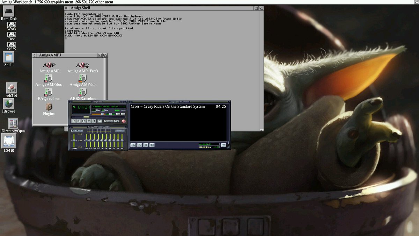Skip to previous track in AmigaAMP player
Viewport: 419px width, 236px height.
tap(74, 121)
